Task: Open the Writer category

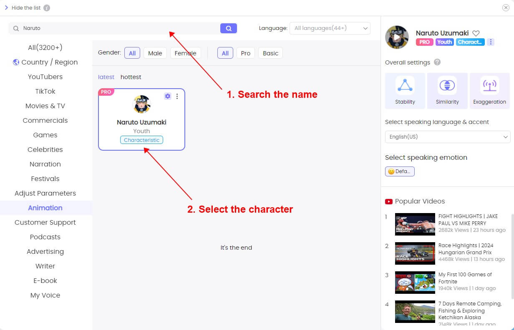Action: click(45, 266)
